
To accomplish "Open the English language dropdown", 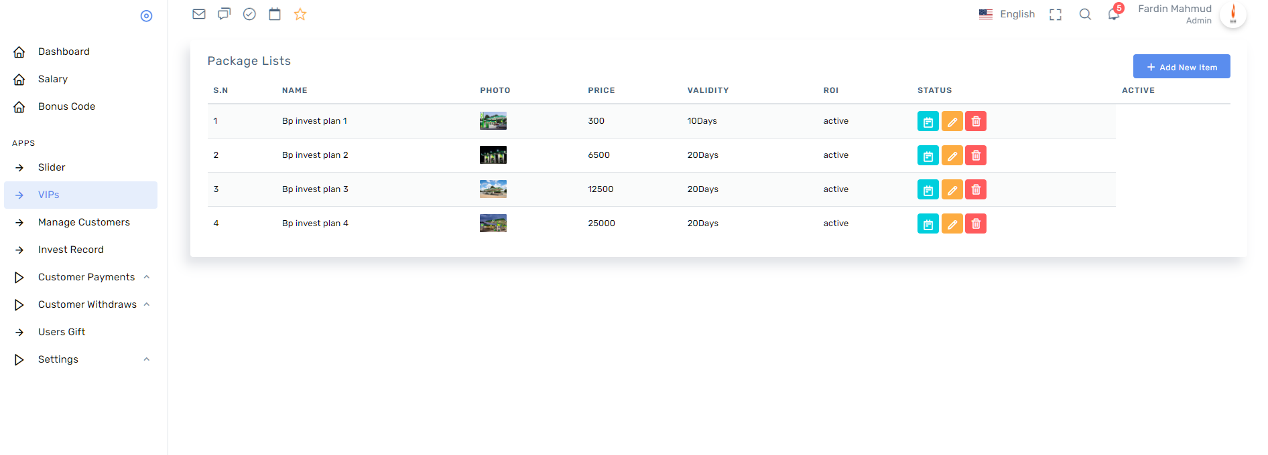I will click(1007, 14).
